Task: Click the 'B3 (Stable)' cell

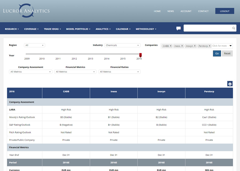Action: (x=66, y=117)
